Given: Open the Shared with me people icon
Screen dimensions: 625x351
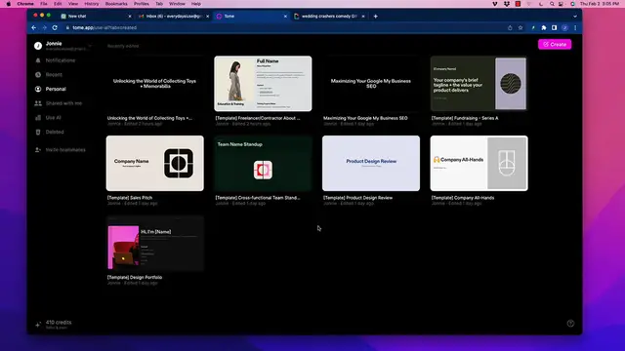Looking at the screenshot, I should pos(38,103).
